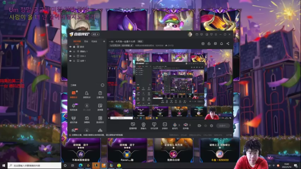Select the first scene tab (highlighted orange)
Viewport: 301px width, 169px height.
pyautogui.click(x=77, y=41)
